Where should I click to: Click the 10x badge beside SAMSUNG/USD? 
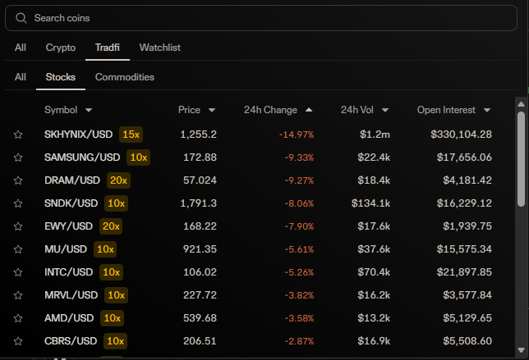138,157
